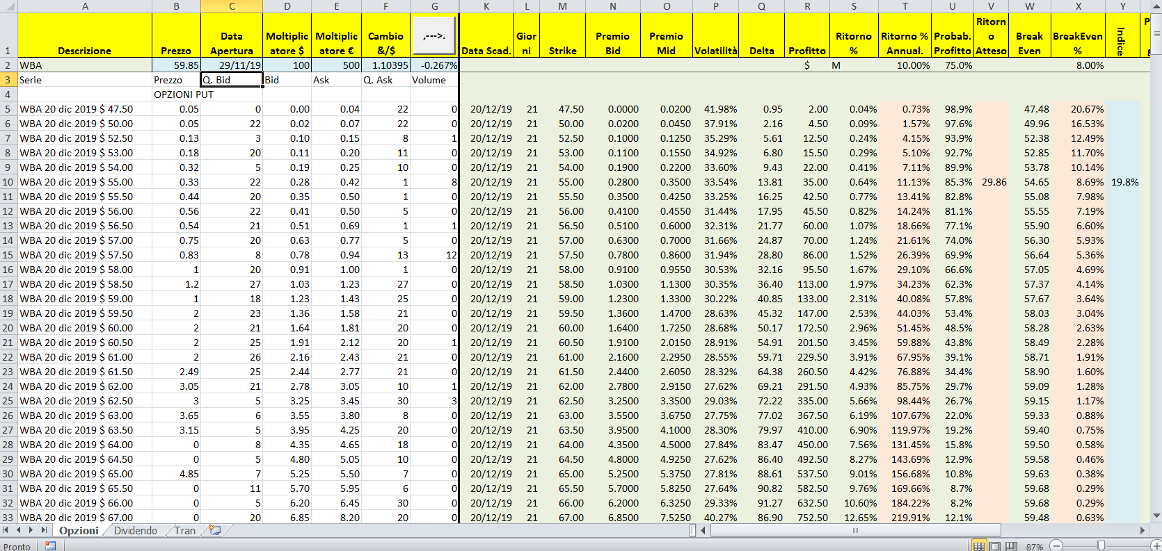Click the Select All corner button

point(8,6)
